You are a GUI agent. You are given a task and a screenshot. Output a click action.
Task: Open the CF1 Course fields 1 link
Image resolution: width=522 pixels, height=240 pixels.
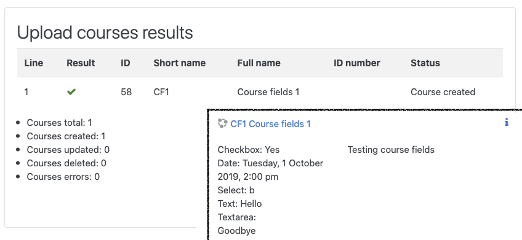(x=270, y=124)
